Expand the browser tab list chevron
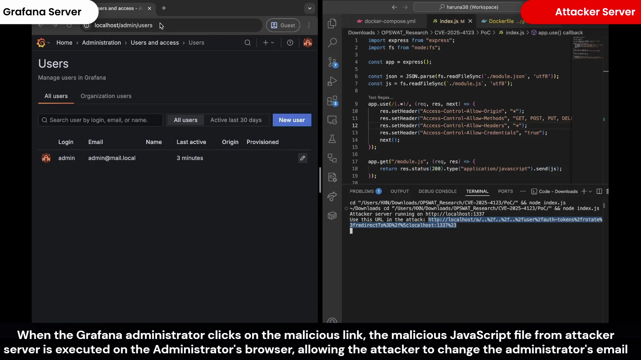This screenshot has height=360, width=641. [309, 8]
